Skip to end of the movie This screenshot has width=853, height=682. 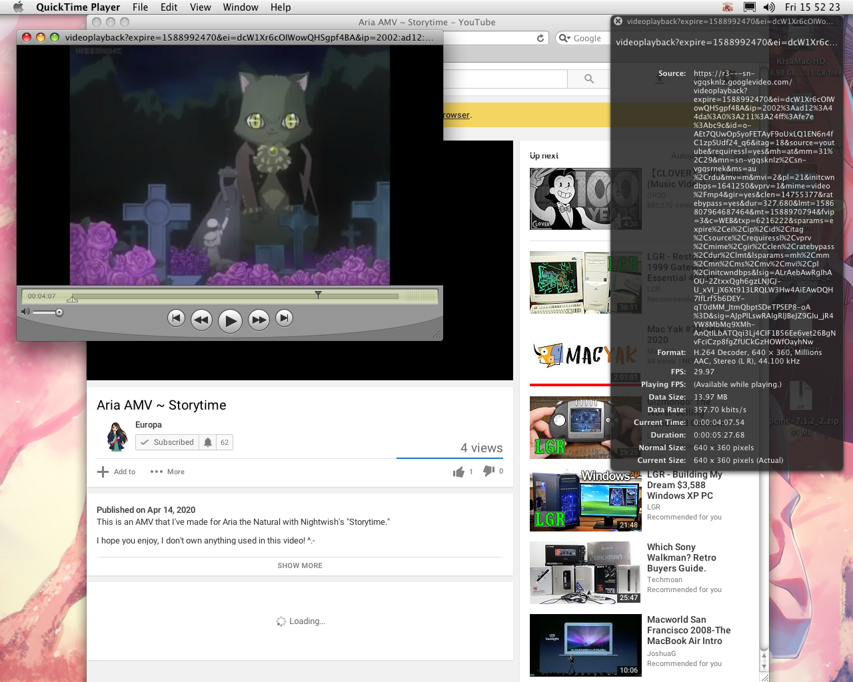point(284,318)
